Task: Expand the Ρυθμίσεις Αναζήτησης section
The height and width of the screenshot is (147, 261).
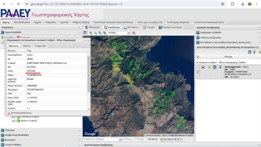Action: click(259, 37)
